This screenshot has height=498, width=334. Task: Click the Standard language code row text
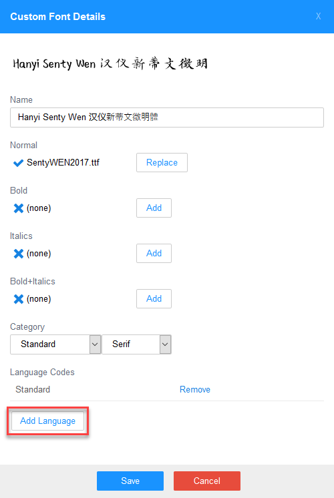33,389
